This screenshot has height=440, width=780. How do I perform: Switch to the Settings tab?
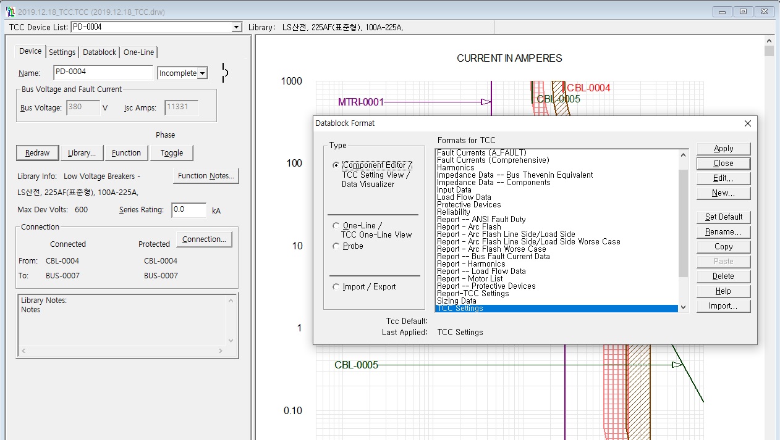[x=62, y=52]
